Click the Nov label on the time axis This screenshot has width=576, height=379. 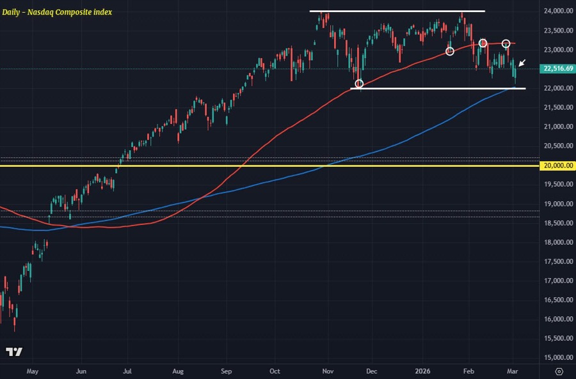[328, 370]
